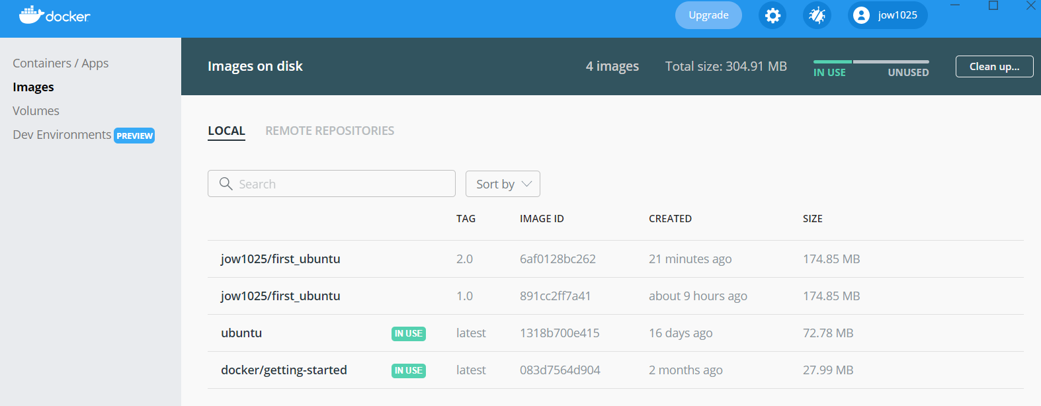Select the docker/getting-started image row
1041x406 pixels.
(x=615, y=370)
